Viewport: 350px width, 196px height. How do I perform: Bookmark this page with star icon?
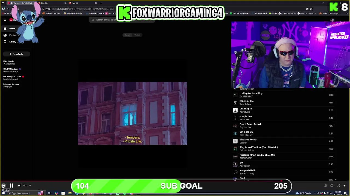311,9
